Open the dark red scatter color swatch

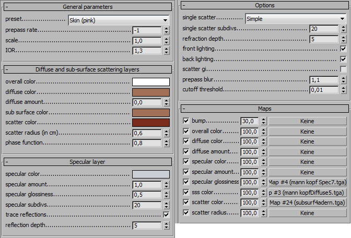click(151, 123)
